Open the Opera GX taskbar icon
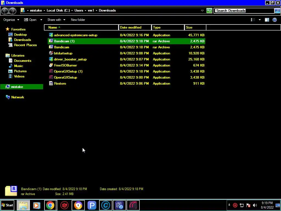 (x=133, y=205)
